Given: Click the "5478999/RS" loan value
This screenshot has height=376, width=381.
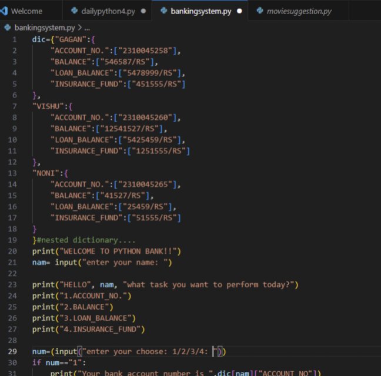Looking at the screenshot, I should pos(150,73).
